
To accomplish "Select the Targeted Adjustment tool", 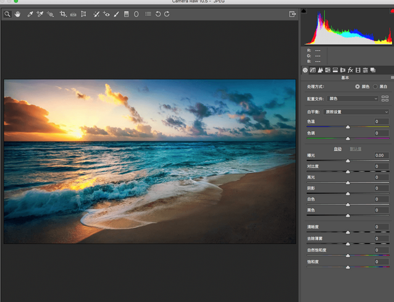I will click(x=50, y=14).
